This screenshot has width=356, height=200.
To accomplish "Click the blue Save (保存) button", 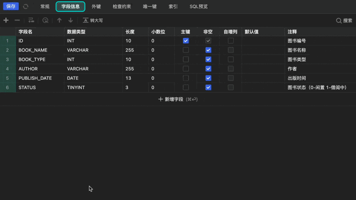I will (x=11, y=6).
